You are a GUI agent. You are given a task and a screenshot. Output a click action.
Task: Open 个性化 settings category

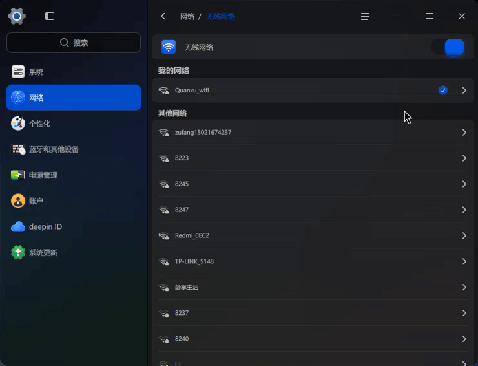coord(74,124)
